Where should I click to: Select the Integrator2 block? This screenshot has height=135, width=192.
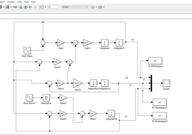point(93,83)
